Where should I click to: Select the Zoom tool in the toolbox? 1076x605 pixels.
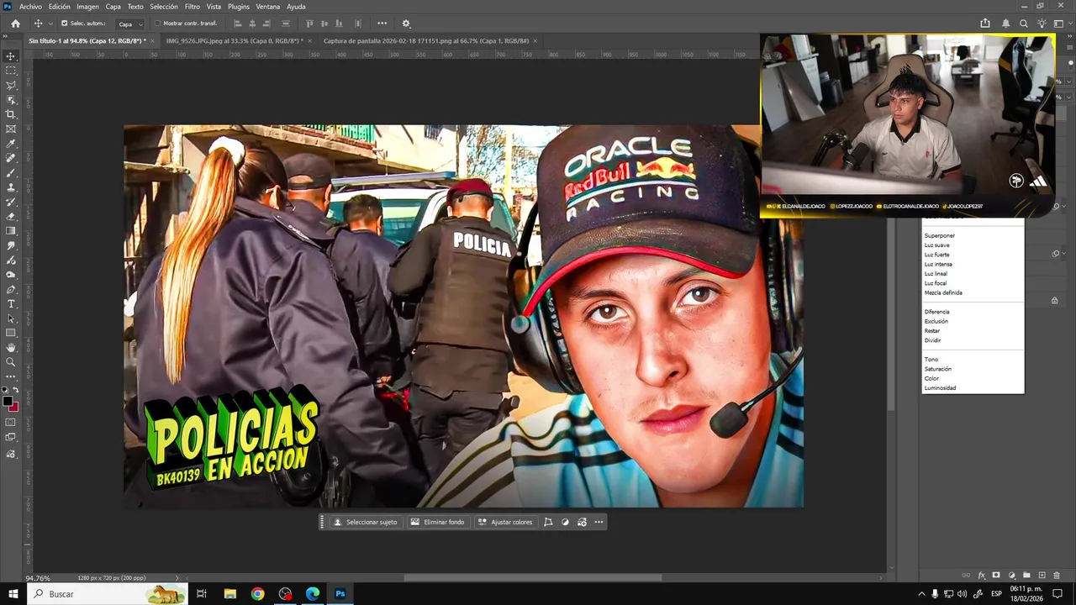(x=11, y=362)
